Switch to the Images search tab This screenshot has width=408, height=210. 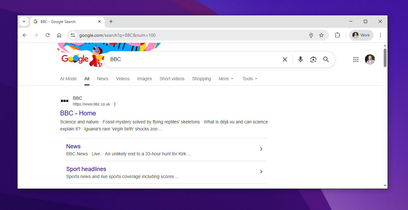point(145,79)
